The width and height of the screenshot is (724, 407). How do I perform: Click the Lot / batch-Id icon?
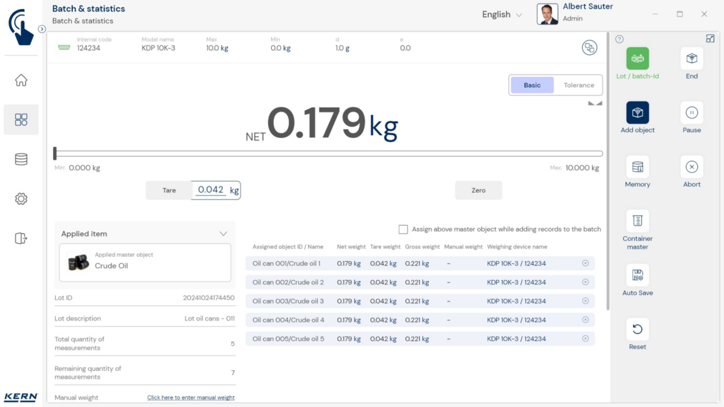(x=637, y=59)
